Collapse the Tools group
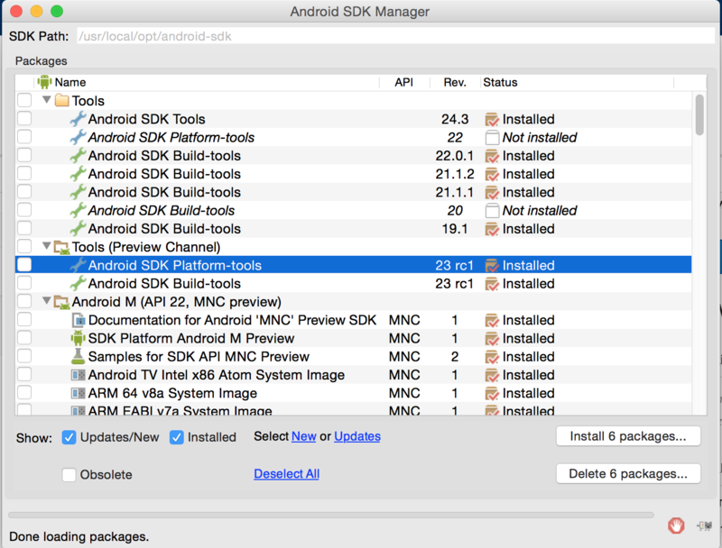The height and width of the screenshot is (548, 722). point(46,101)
